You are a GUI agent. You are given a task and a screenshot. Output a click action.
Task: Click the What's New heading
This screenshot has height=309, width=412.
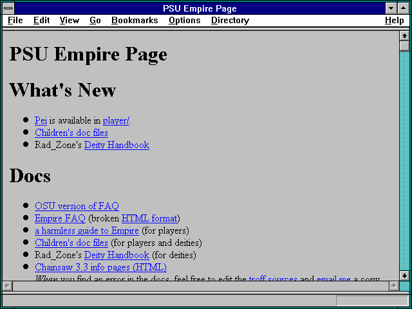[62, 90]
